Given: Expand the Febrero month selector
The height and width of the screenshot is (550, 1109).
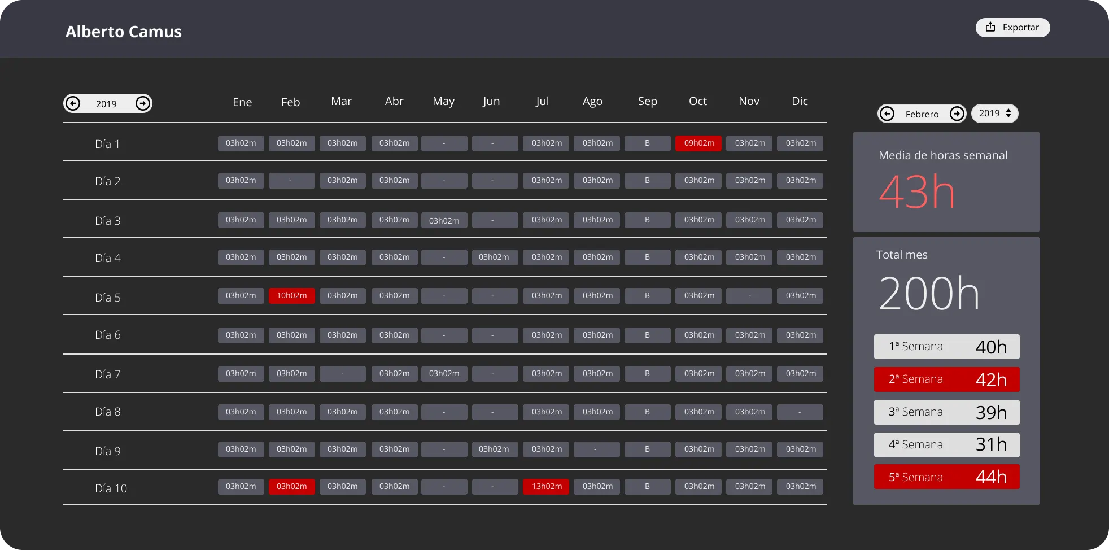Looking at the screenshot, I should tap(922, 114).
